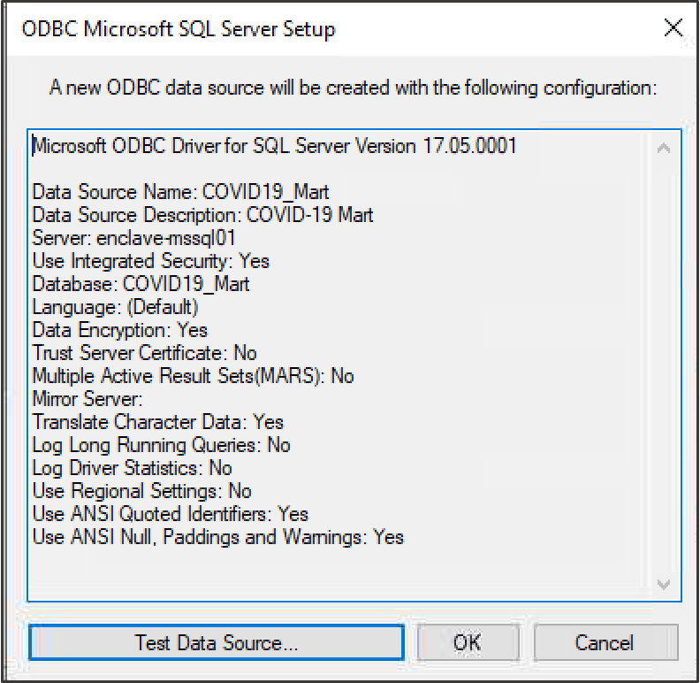
Task: Click the scrollbar track of the configuration list
Action: (664, 365)
